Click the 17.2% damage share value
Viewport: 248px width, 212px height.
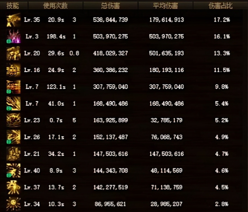pos(222,20)
